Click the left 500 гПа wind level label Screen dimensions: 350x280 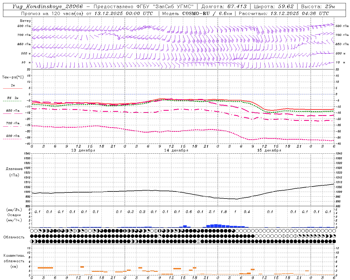pos(24,26)
